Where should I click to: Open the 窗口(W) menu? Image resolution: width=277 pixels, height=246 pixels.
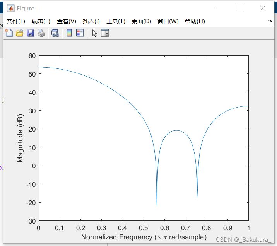point(168,21)
